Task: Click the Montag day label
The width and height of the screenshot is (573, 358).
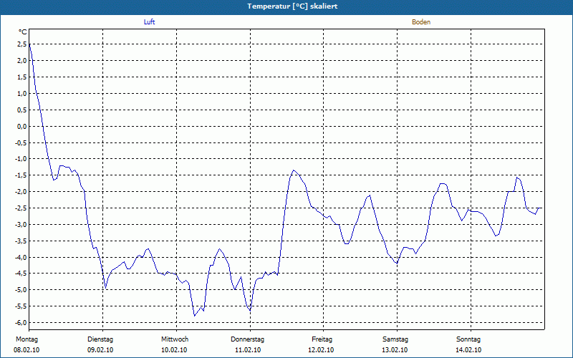Action: tap(27, 339)
